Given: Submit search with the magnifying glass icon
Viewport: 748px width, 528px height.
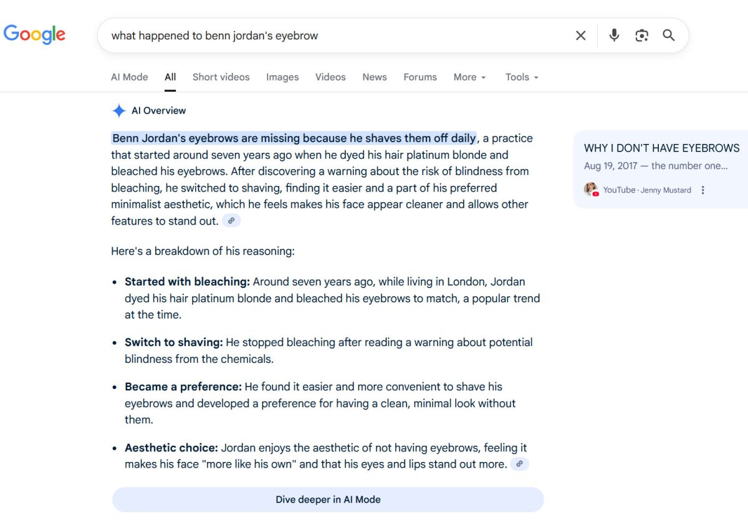Looking at the screenshot, I should pos(669,36).
